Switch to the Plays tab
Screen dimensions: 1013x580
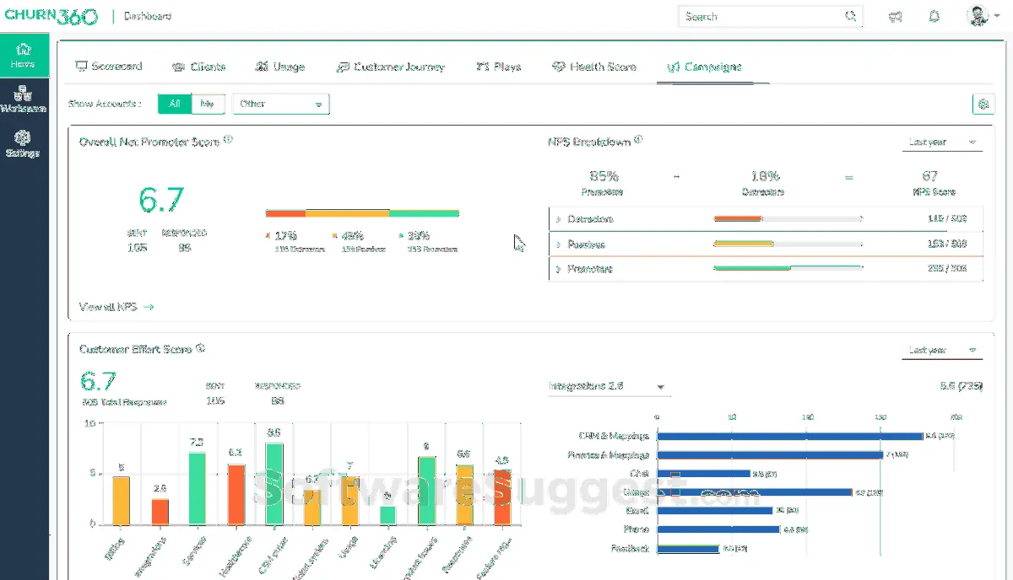coord(499,67)
